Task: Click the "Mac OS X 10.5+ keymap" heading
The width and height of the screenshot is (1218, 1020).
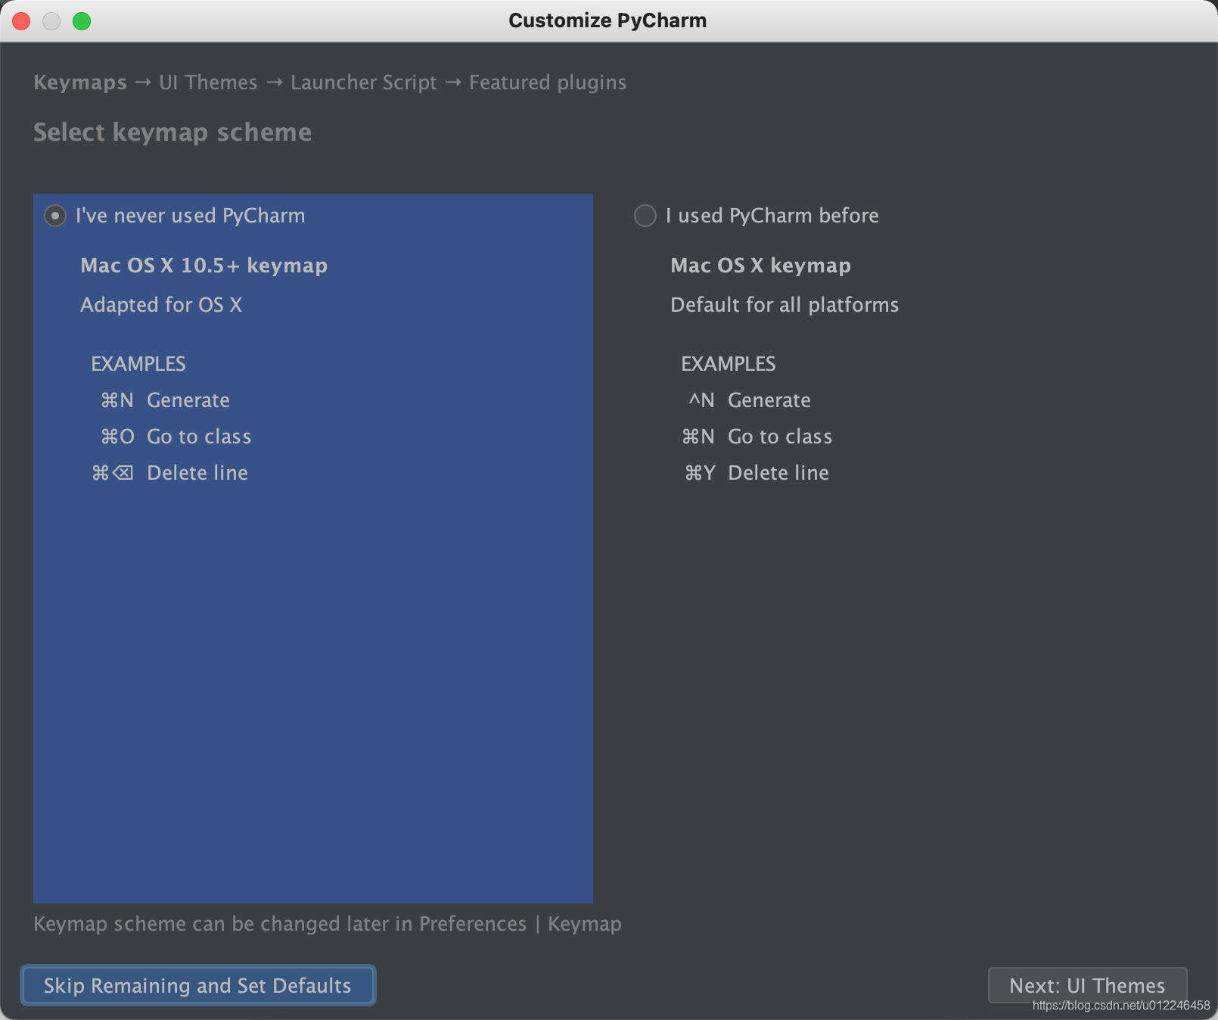Action: (x=204, y=266)
